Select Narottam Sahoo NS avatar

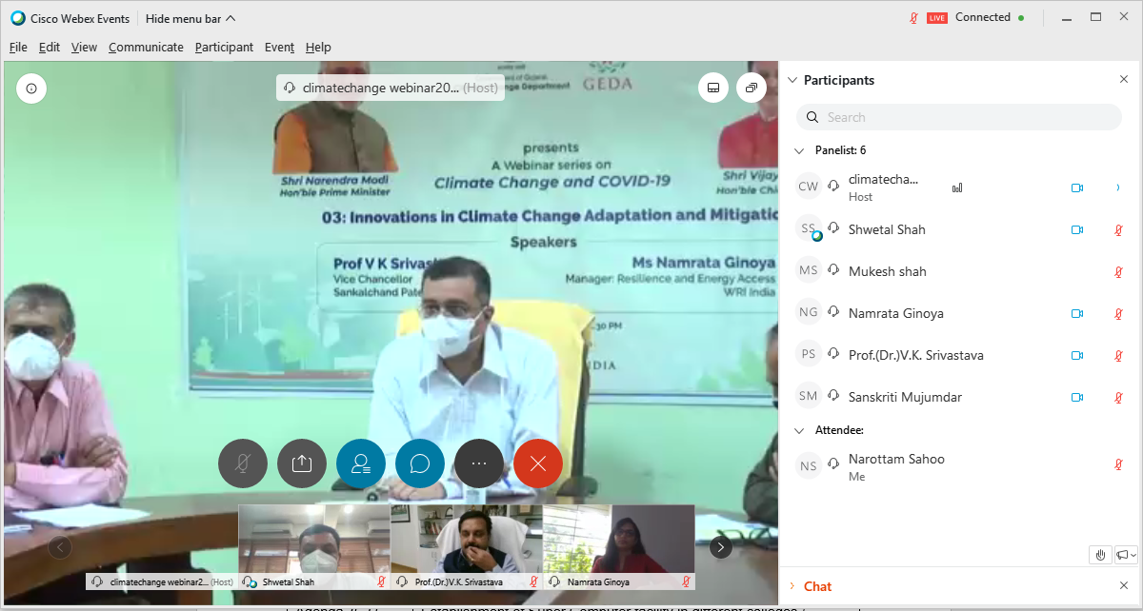pos(809,465)
